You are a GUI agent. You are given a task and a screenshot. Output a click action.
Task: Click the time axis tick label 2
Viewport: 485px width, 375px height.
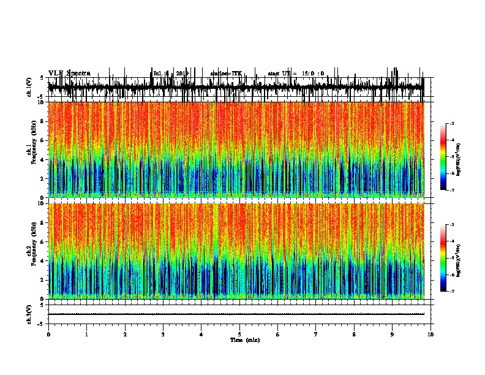[125, 335]
